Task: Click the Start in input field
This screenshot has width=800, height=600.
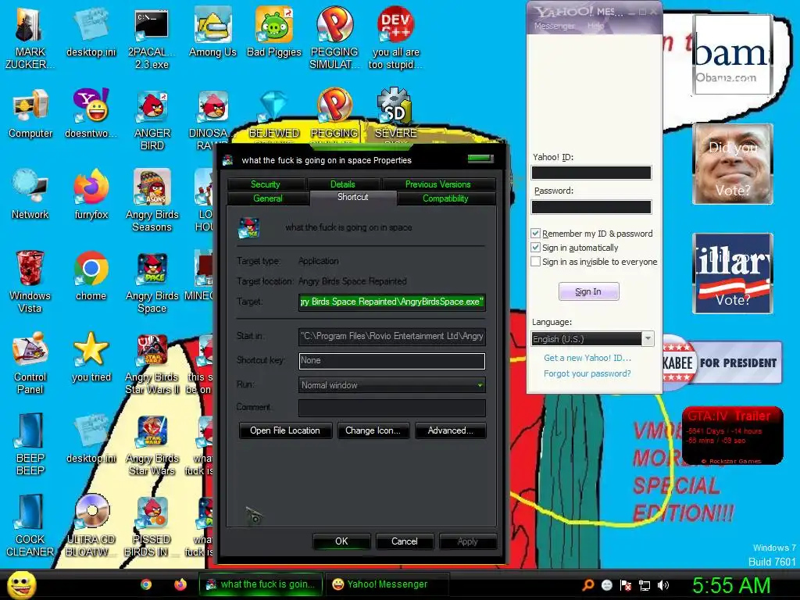Action: [392, 336]
